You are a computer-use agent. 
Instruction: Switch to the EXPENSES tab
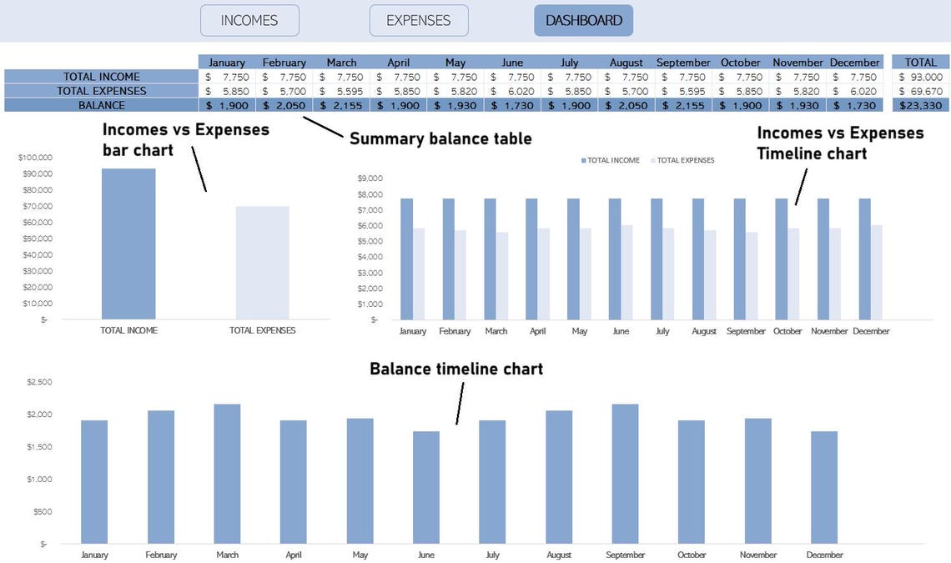pyautogui.click(x=418, y=19)
